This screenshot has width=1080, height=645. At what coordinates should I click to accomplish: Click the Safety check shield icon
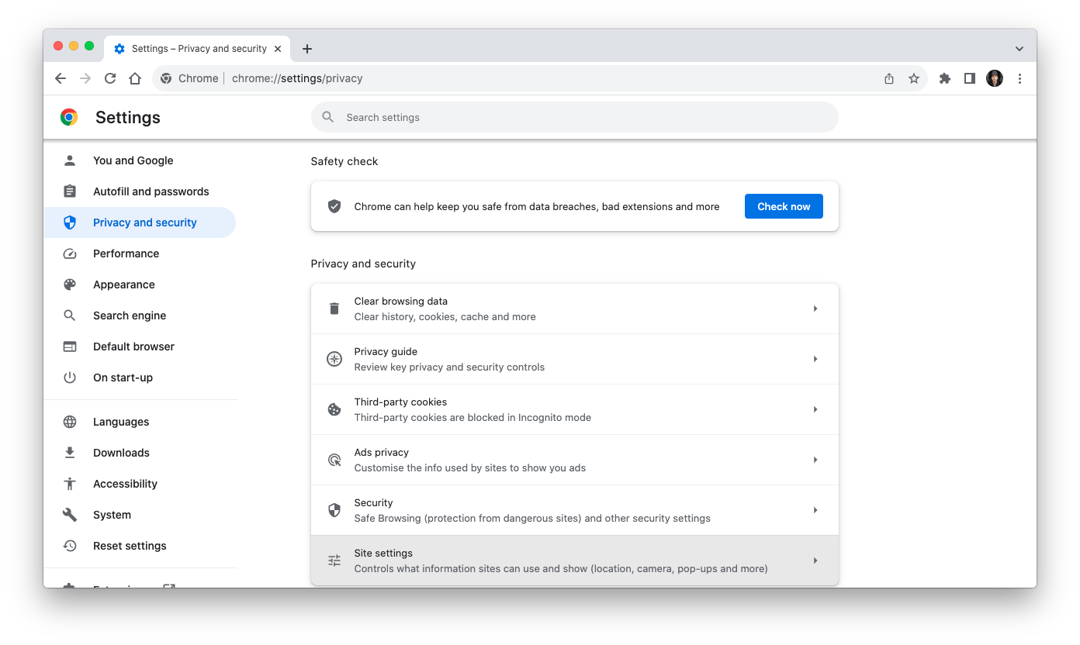coord(334,205)
